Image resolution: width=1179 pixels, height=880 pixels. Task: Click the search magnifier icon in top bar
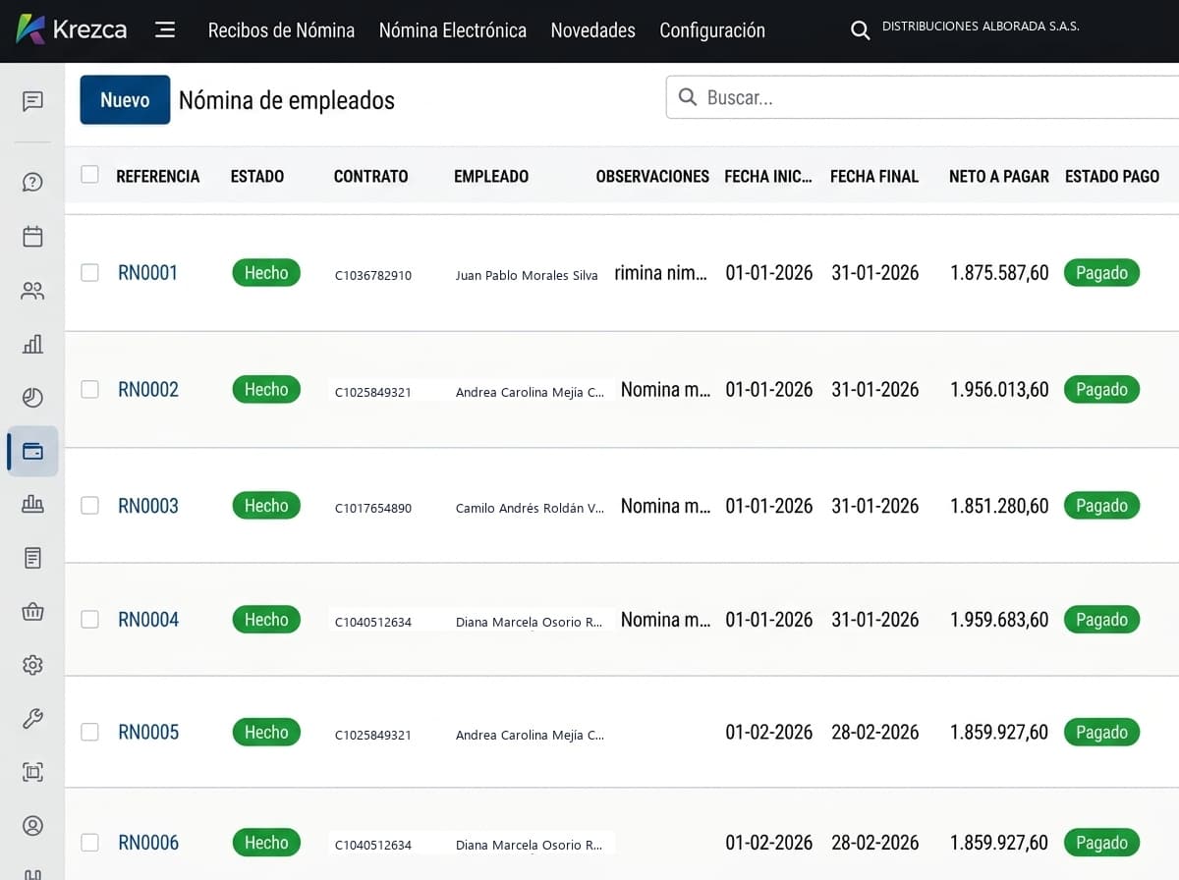pos(860,30)
